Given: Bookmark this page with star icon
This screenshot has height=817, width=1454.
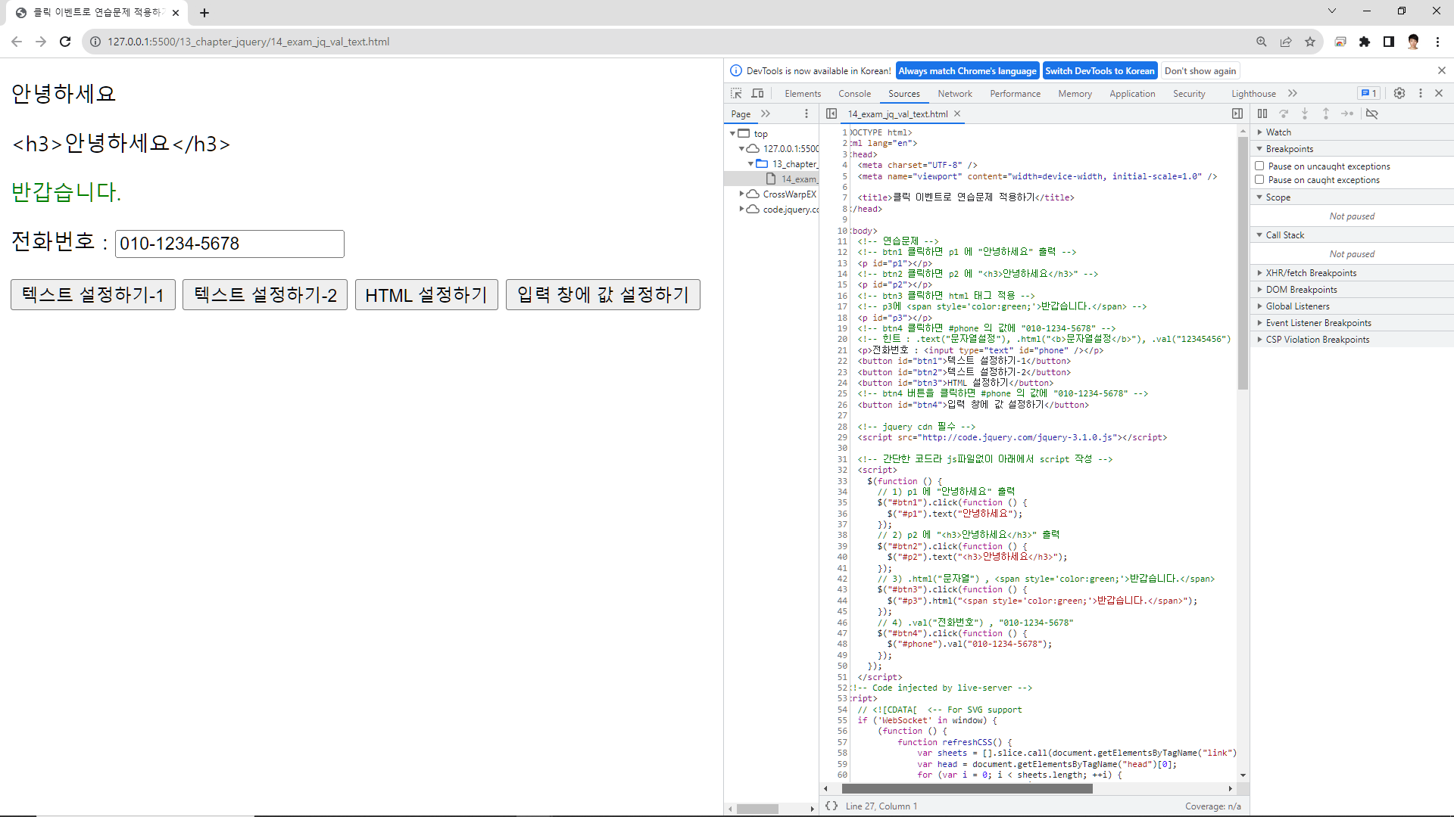Looking at the screenshot, I should pos(1310,42).
